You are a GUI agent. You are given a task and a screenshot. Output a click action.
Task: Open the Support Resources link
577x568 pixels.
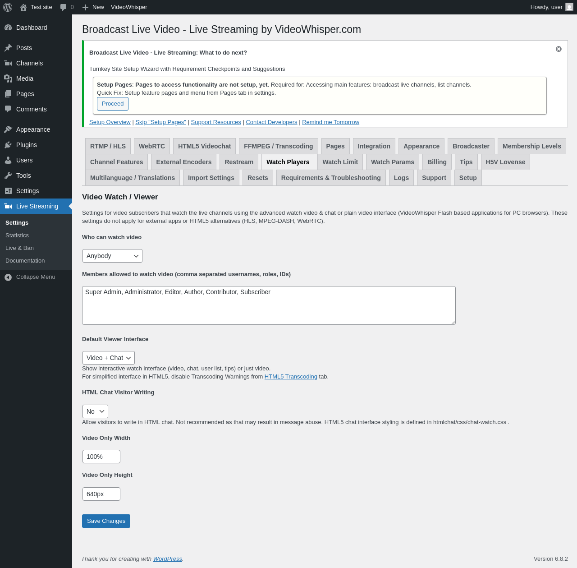point(216,122)
